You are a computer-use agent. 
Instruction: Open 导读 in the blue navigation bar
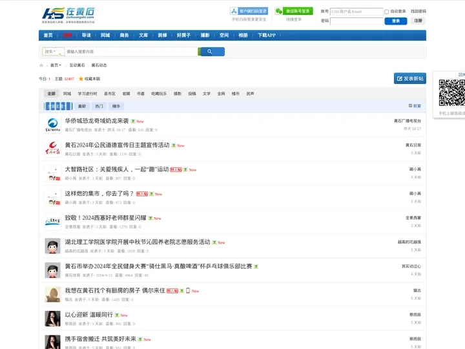coord(87,36)
